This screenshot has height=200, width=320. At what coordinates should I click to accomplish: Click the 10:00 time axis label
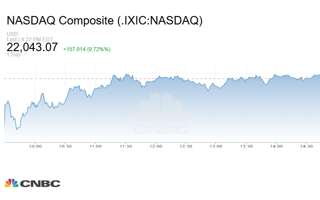coord(35,146)
